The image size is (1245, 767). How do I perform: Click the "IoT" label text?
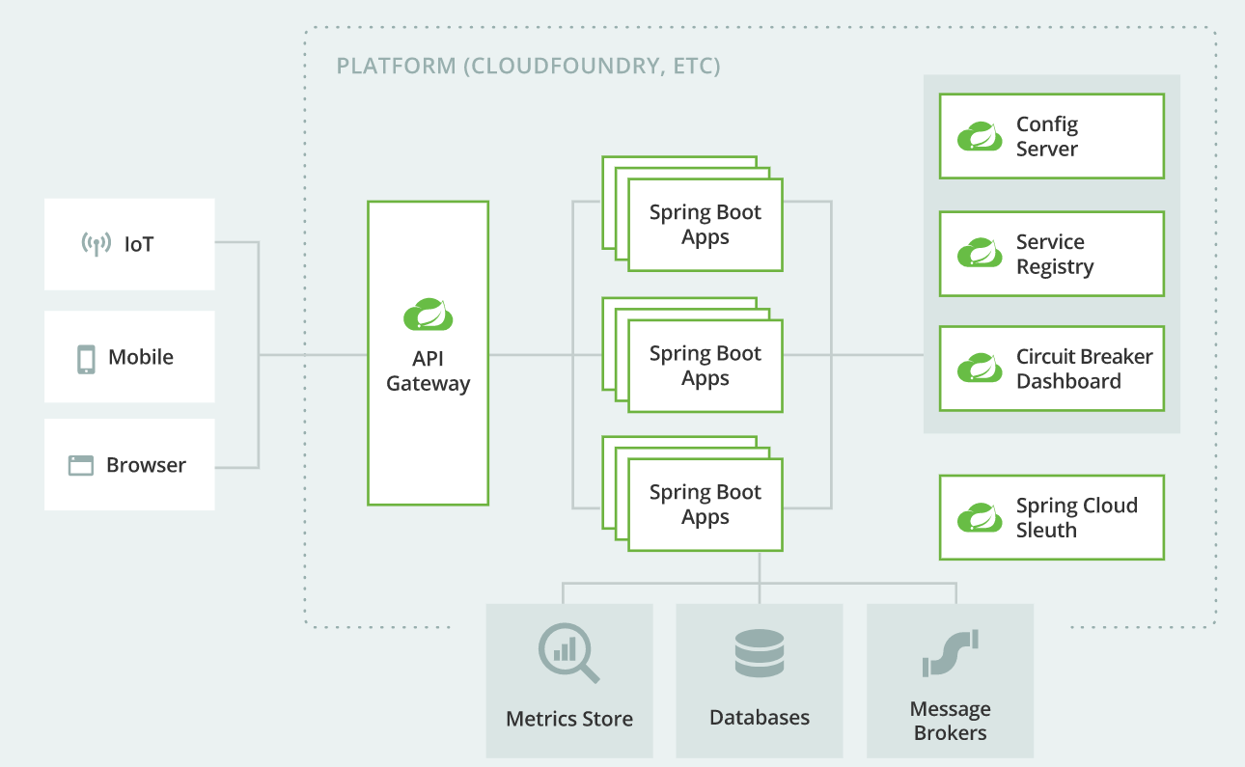coord(139,244)
